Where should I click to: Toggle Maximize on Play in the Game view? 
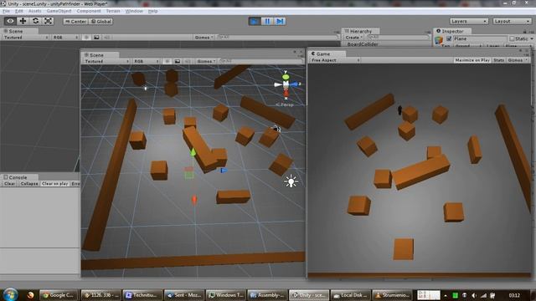click(x=472, y=60)
